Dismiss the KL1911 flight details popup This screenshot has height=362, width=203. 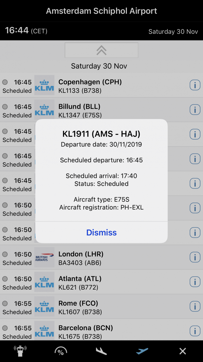pos(101,233)
